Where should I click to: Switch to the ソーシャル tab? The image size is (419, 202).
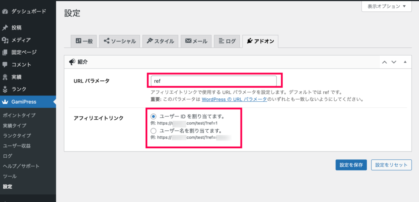(x=120, y=41)
